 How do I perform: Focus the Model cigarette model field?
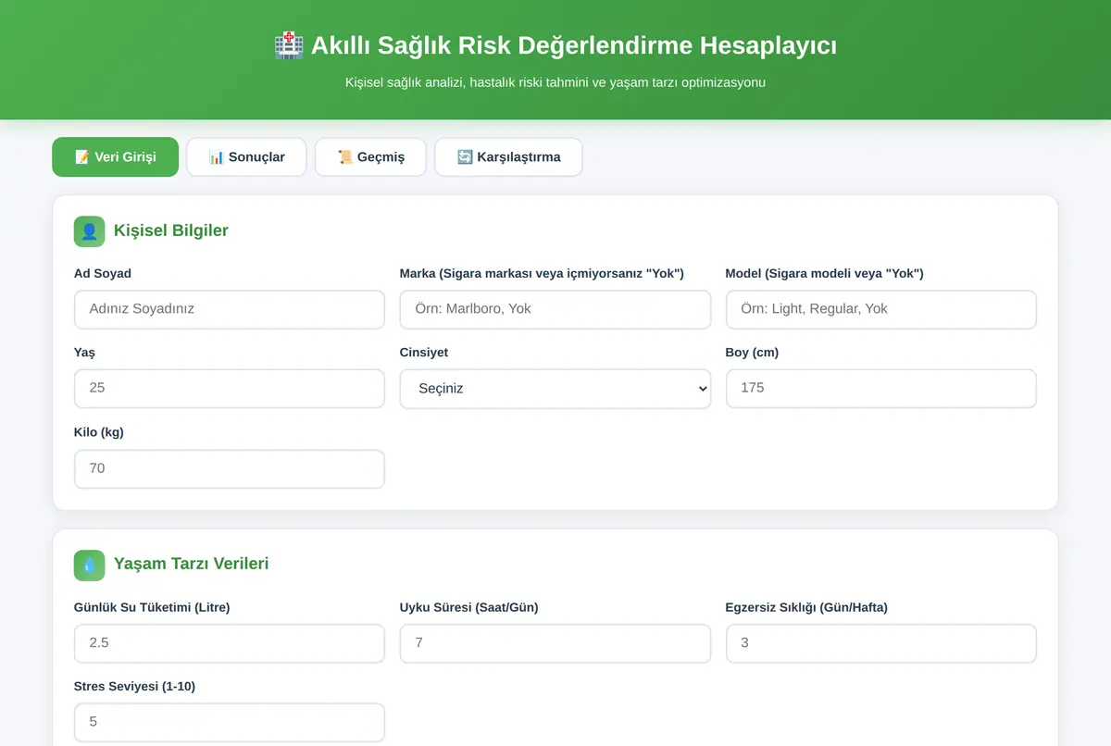coord(881,309)
